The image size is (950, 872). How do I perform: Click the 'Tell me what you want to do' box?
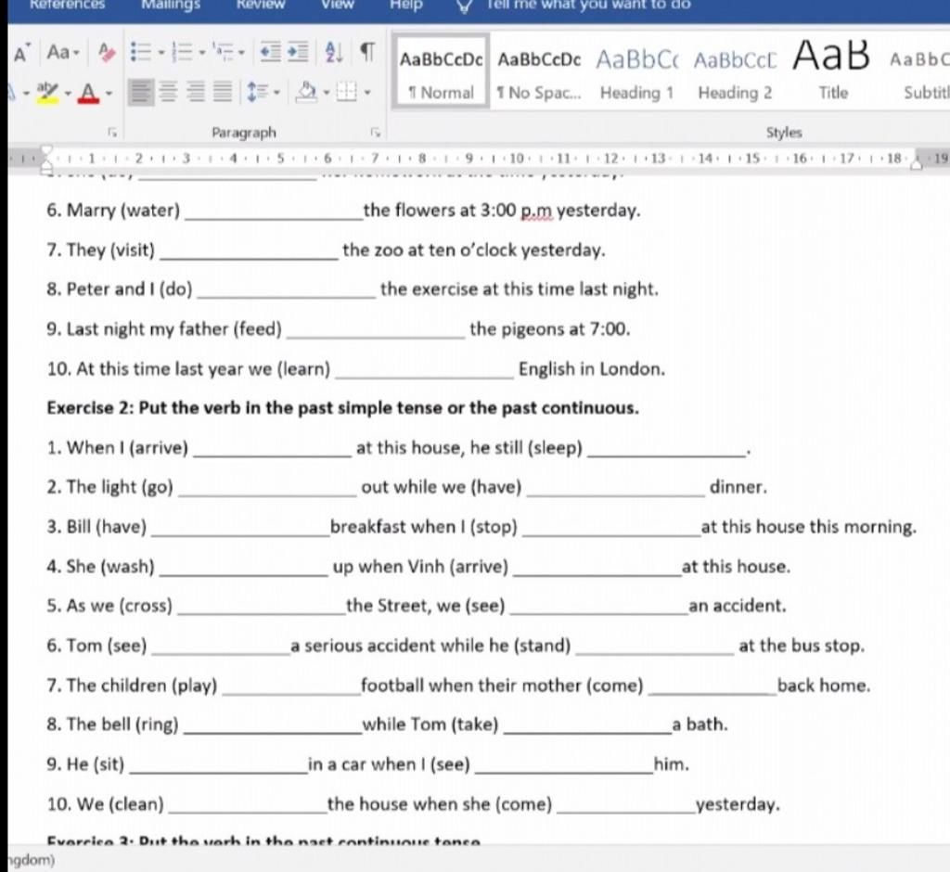pos(588,5)
